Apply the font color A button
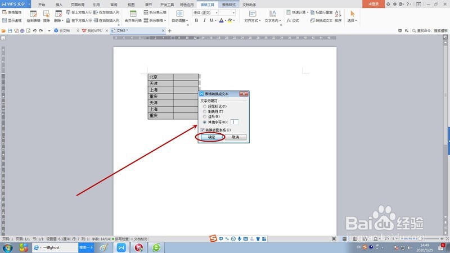Screen dimensions: 450x253 (x=221, y=20)
